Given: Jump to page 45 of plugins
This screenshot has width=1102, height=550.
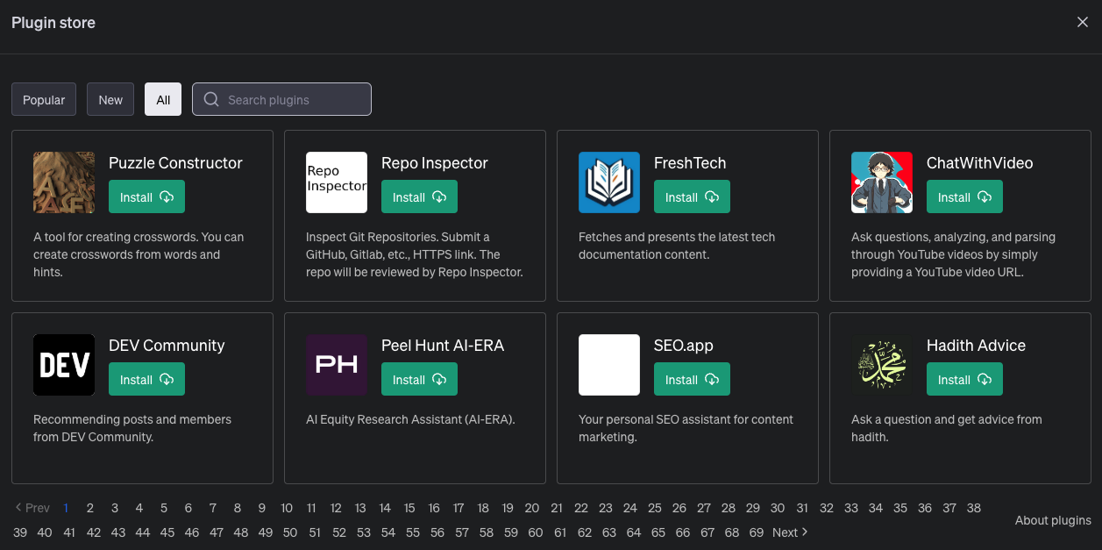Looking at the screenshot, I should 167,532.
